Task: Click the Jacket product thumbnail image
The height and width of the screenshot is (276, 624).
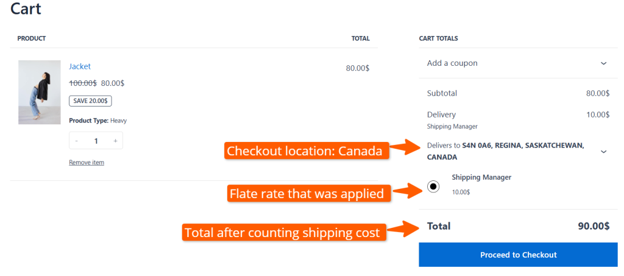Action: click(40, 92)
